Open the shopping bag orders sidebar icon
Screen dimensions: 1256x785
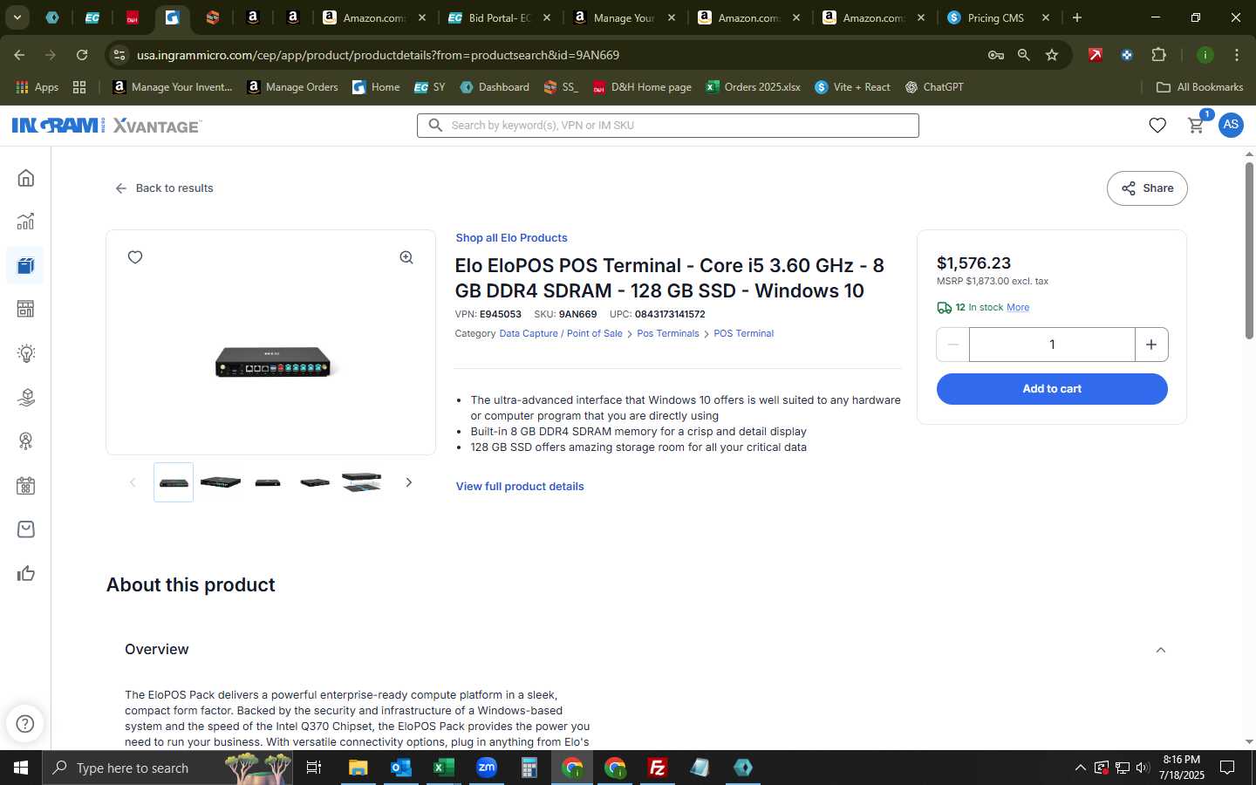point(26,529)
